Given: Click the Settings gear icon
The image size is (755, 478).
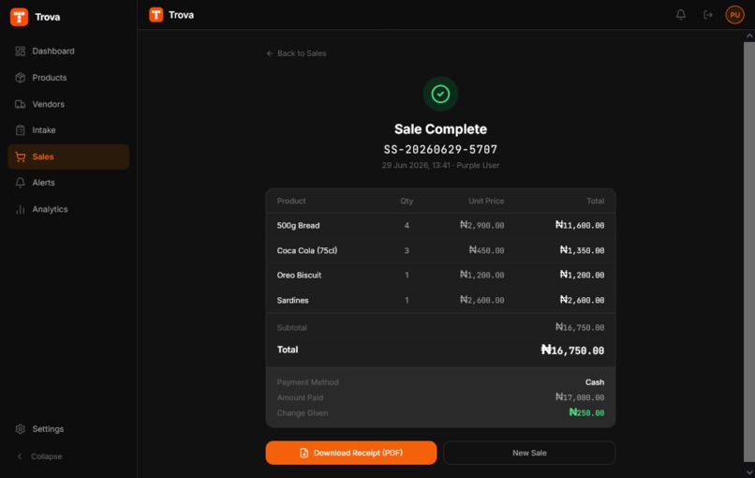Looking at the screenshot, I should (x=21, y=429).
